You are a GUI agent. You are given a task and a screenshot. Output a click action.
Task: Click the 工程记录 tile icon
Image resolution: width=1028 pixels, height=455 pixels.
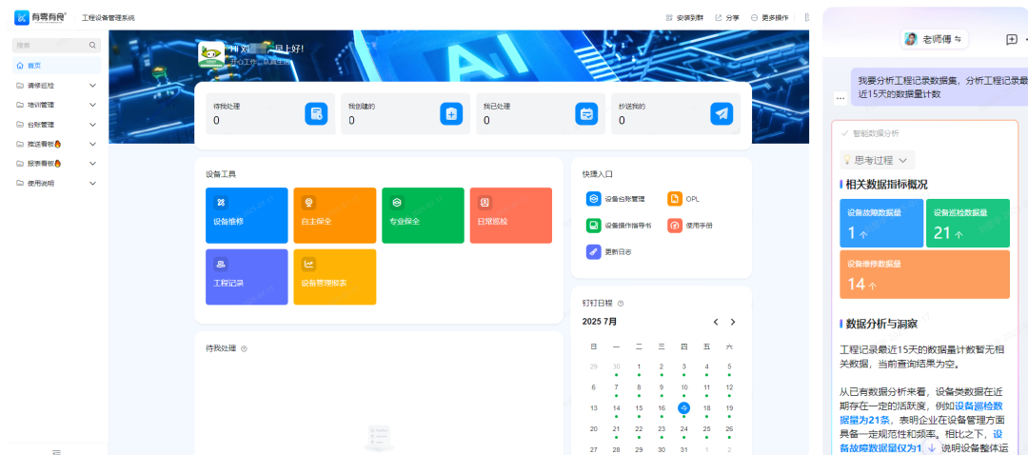[221, 264]
